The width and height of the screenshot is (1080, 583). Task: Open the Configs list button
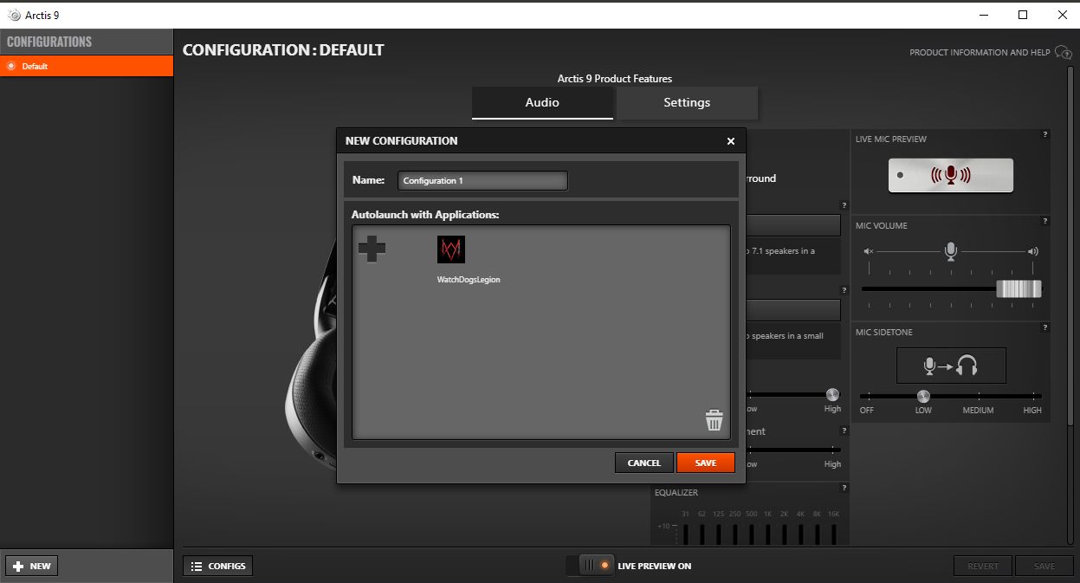(x=217, y=566)
